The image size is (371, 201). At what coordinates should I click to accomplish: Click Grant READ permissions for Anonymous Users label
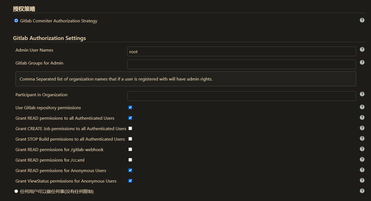tap(61, 171)
